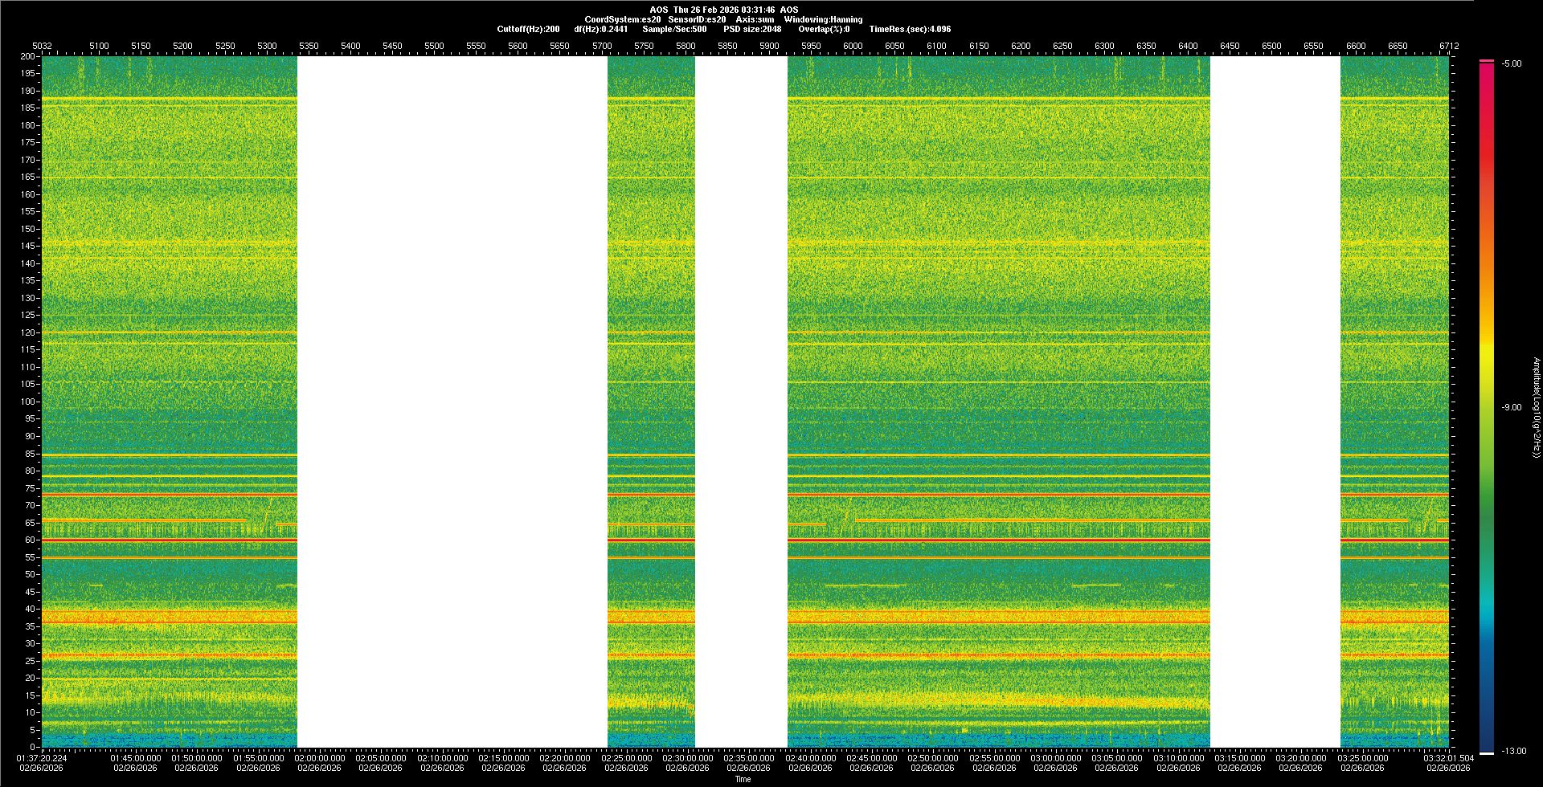Click the 6000 tick on top axis
The width and height of the screenshot is (1543, 787).
(x=853, y=46)
